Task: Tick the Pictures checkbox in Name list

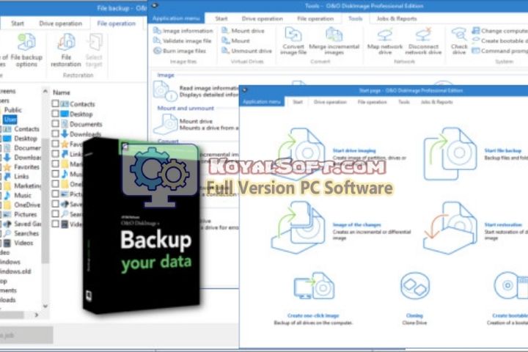Action: coord(56,194)
